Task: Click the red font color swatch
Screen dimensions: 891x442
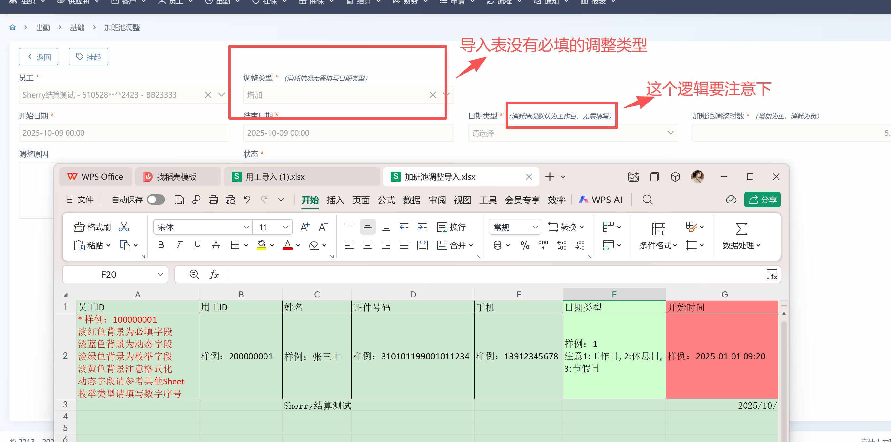Action: pos(287,245)
